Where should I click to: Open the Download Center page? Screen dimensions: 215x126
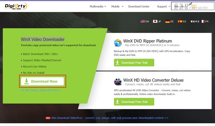139,6
